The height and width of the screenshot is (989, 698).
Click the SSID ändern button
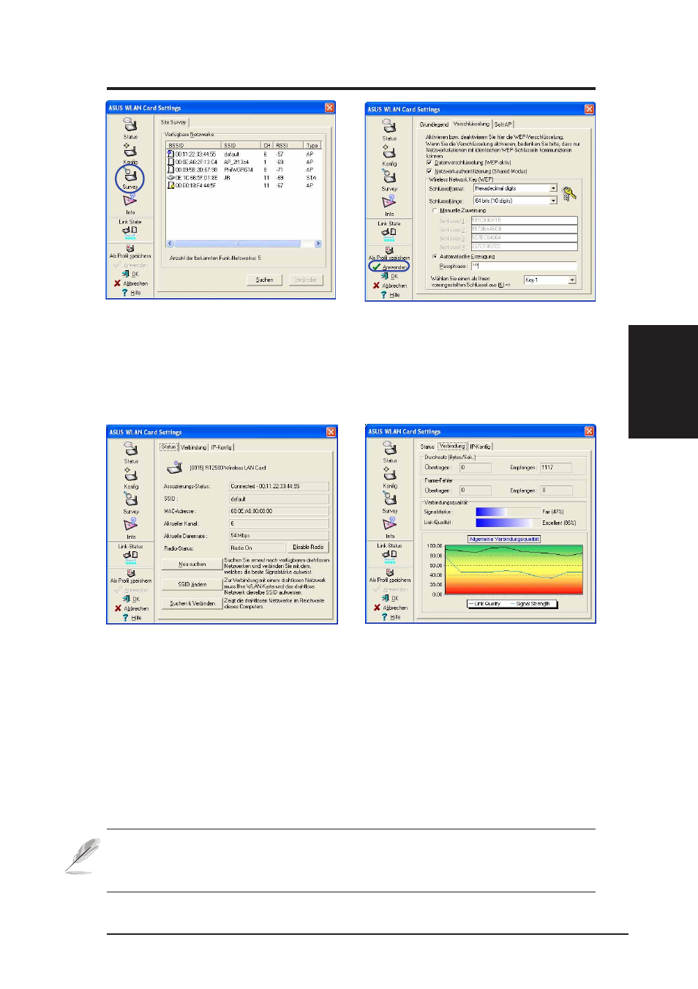pos(192,584)
